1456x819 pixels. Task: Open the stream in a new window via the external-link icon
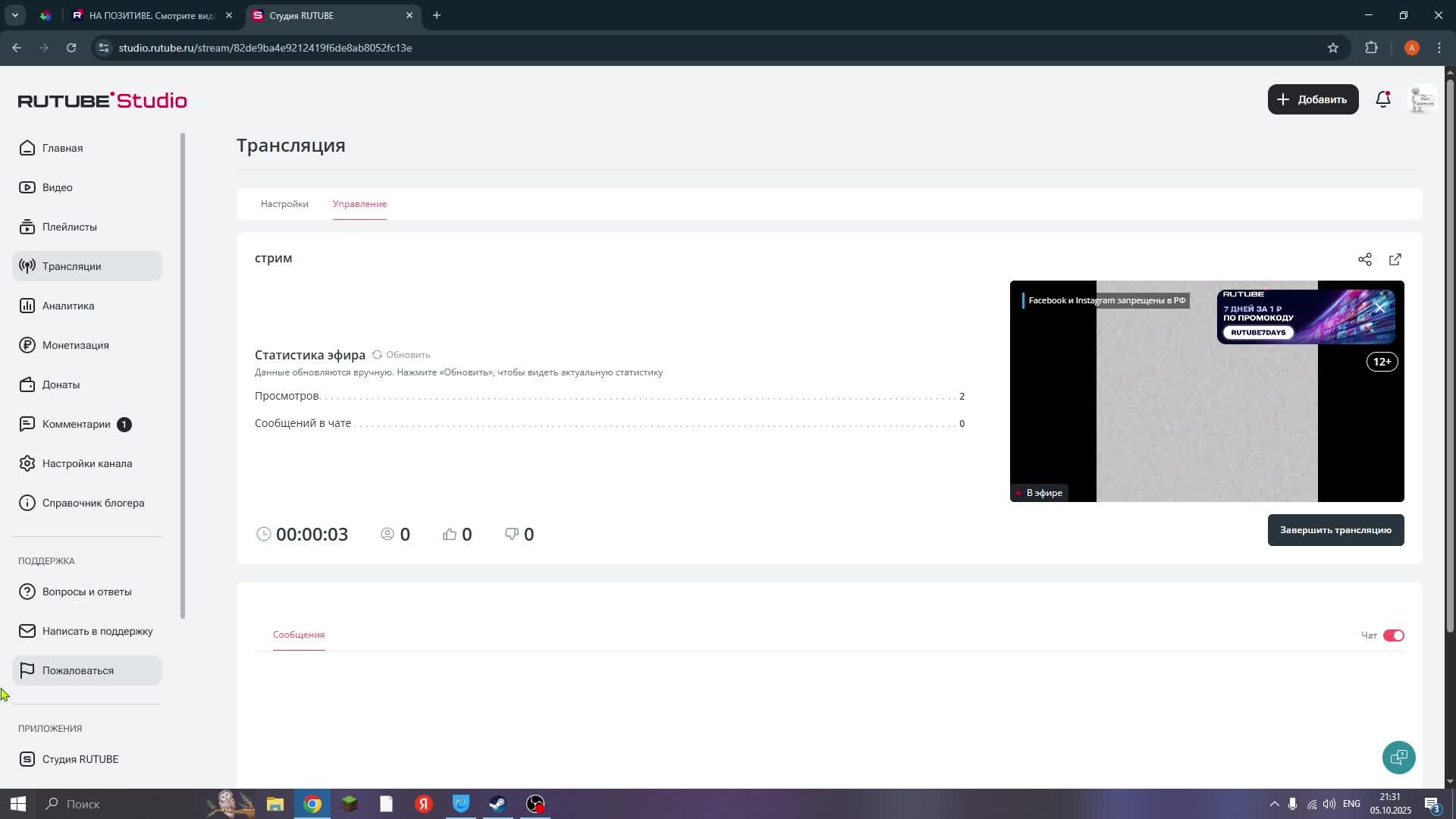click(1395, 259)
